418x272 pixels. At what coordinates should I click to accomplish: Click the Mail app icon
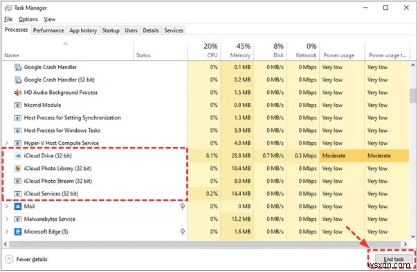pos(17,206)
